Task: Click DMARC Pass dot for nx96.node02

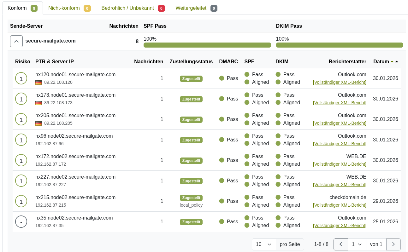Action: [222, 140]
